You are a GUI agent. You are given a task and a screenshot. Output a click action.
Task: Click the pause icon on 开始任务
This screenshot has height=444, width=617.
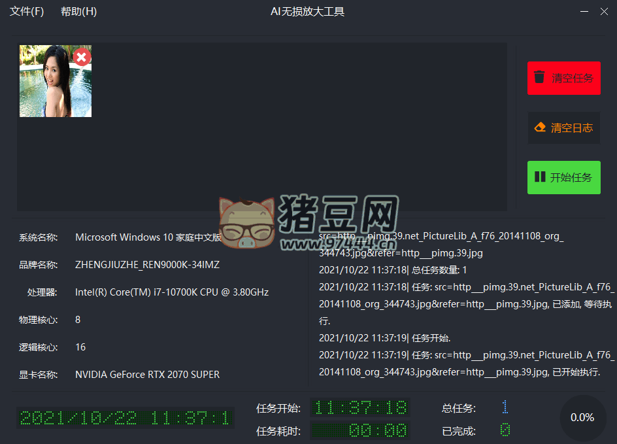pos(540,177)
